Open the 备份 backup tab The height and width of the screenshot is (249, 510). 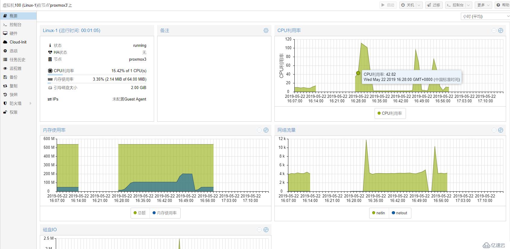(18, 77)
